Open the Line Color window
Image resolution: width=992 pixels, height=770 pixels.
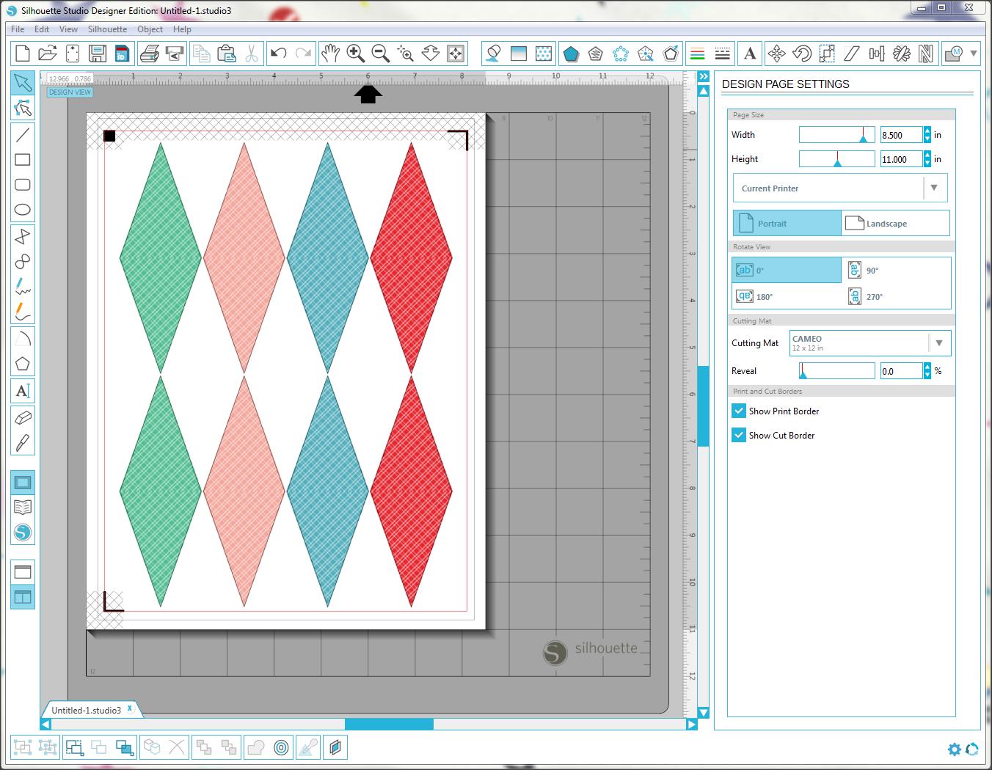tap(698, 53)
